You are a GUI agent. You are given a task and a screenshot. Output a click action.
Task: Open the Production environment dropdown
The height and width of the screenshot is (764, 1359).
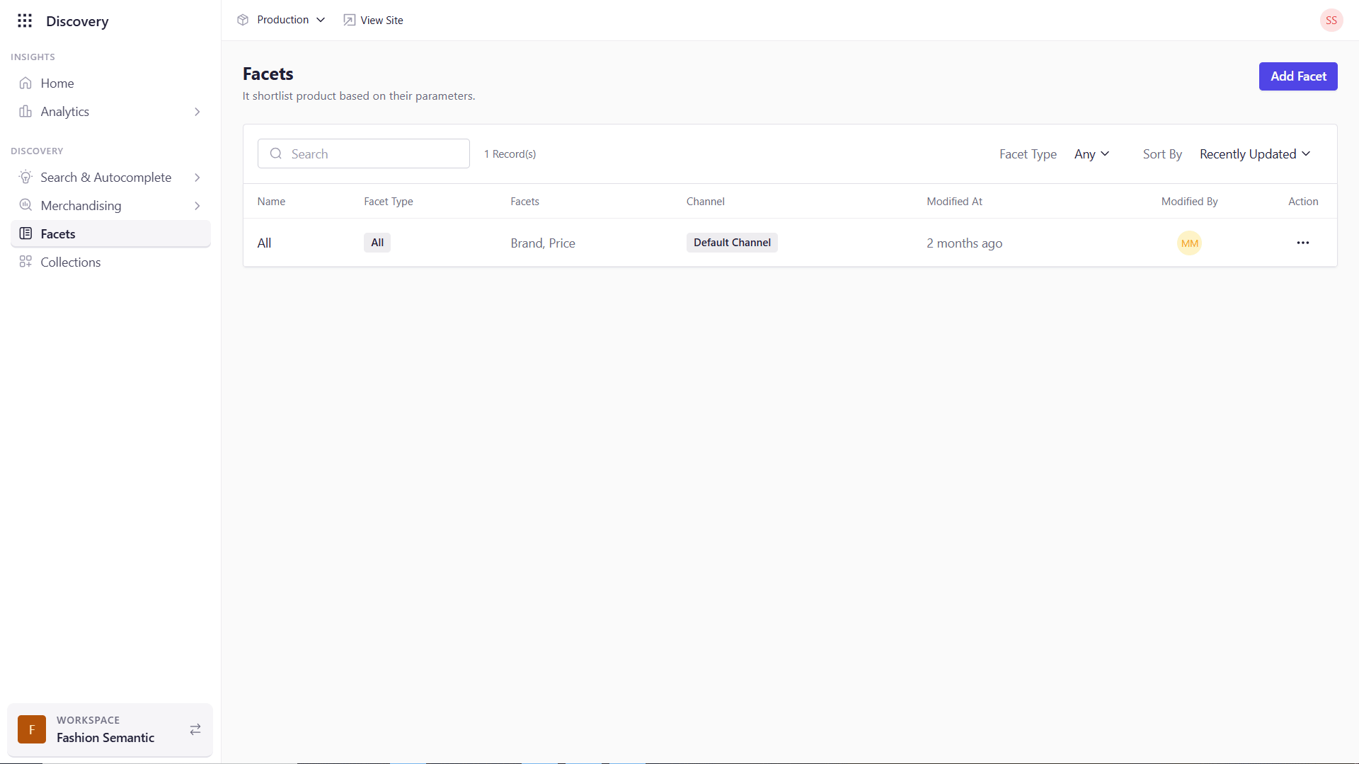click(x=282, y=20)
